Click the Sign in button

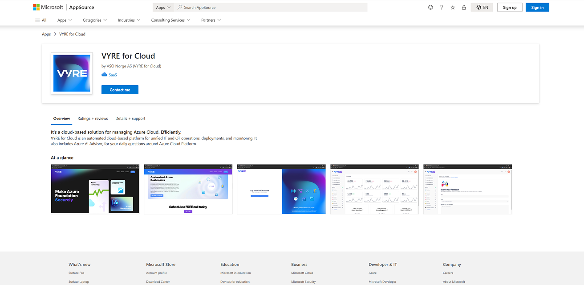[537, 7]
